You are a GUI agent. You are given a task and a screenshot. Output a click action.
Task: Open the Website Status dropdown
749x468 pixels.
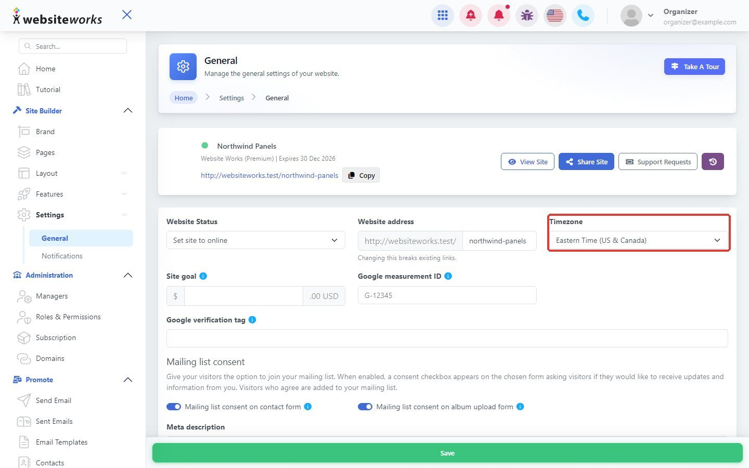click(x=256, y=240)
